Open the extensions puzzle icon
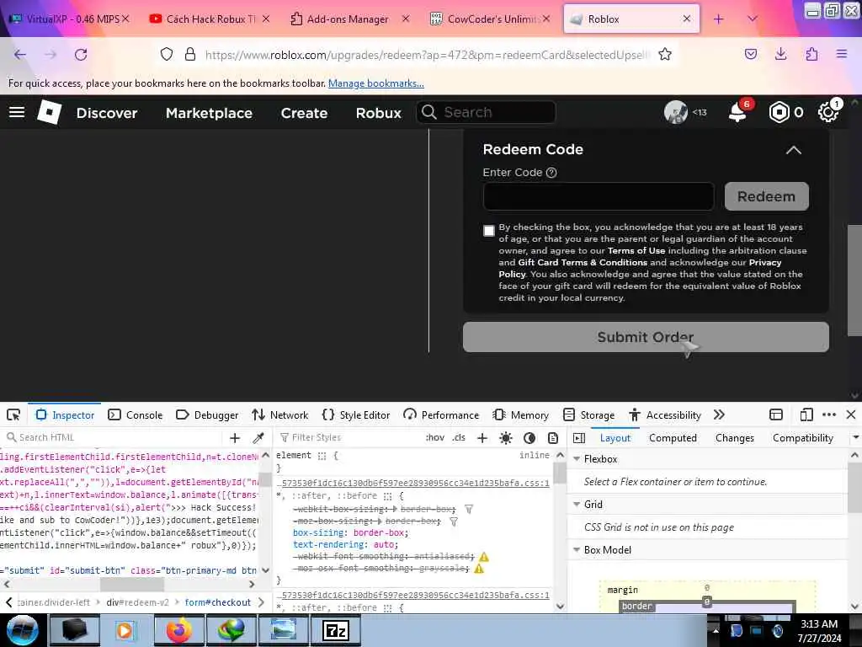 811,54
